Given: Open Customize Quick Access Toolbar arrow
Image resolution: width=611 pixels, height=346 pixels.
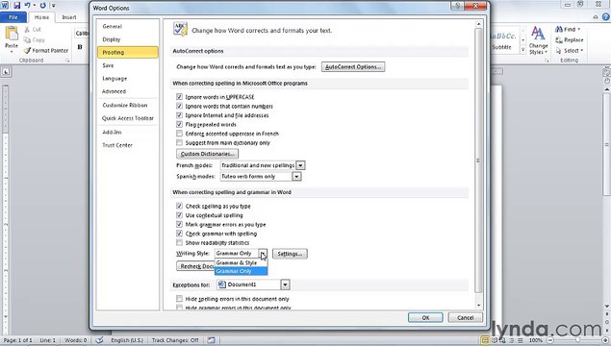Looking at the screenshot, I should [x=54, y=6].
